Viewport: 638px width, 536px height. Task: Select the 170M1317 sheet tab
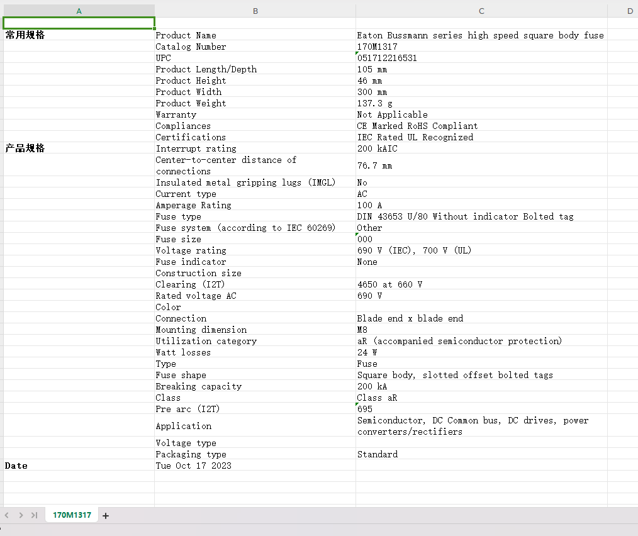[x=72, y=515]
